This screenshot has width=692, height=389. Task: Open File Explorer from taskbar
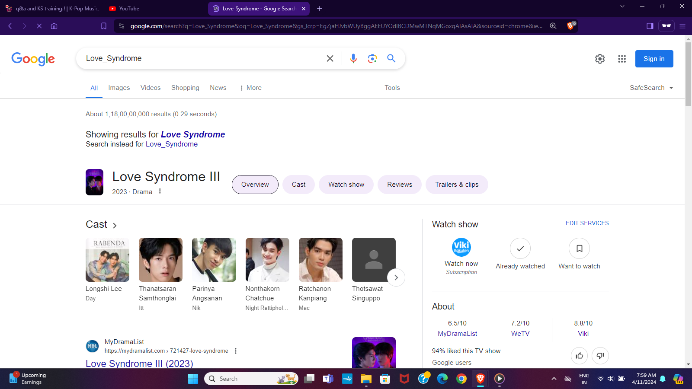click(366, 379)
